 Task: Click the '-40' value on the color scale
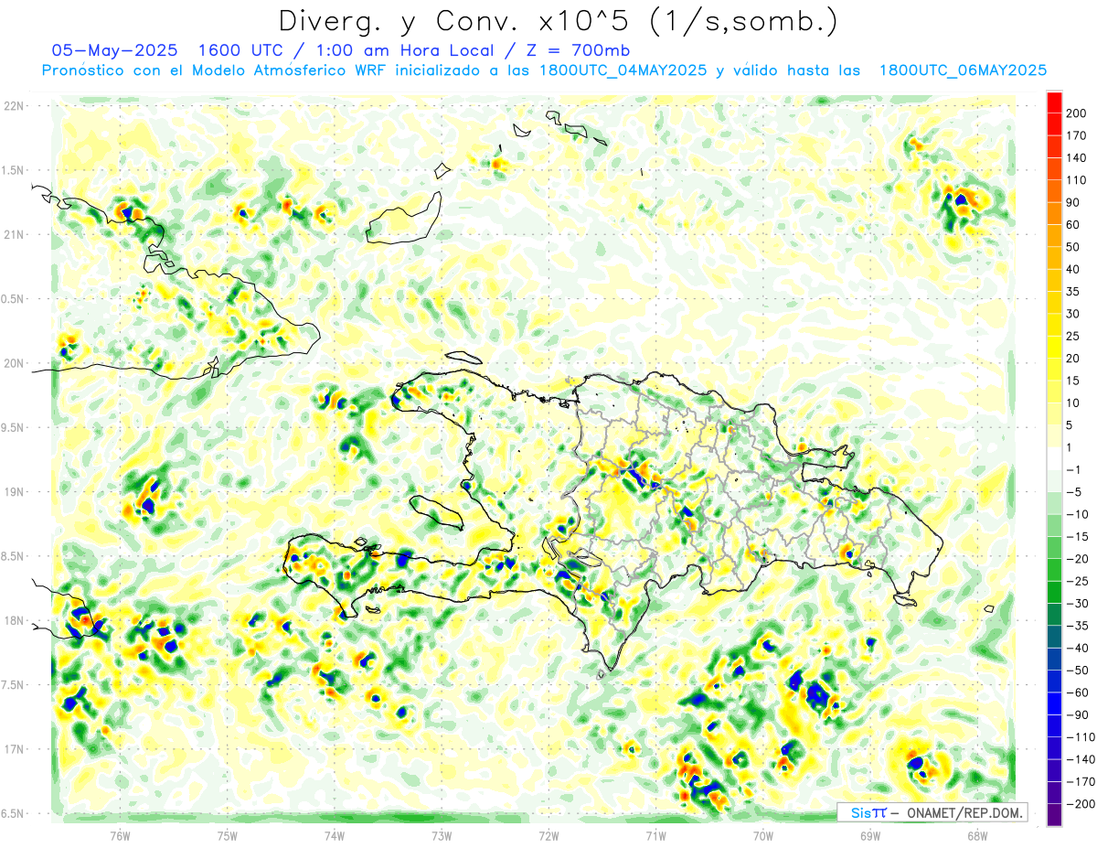point(1077,649)
